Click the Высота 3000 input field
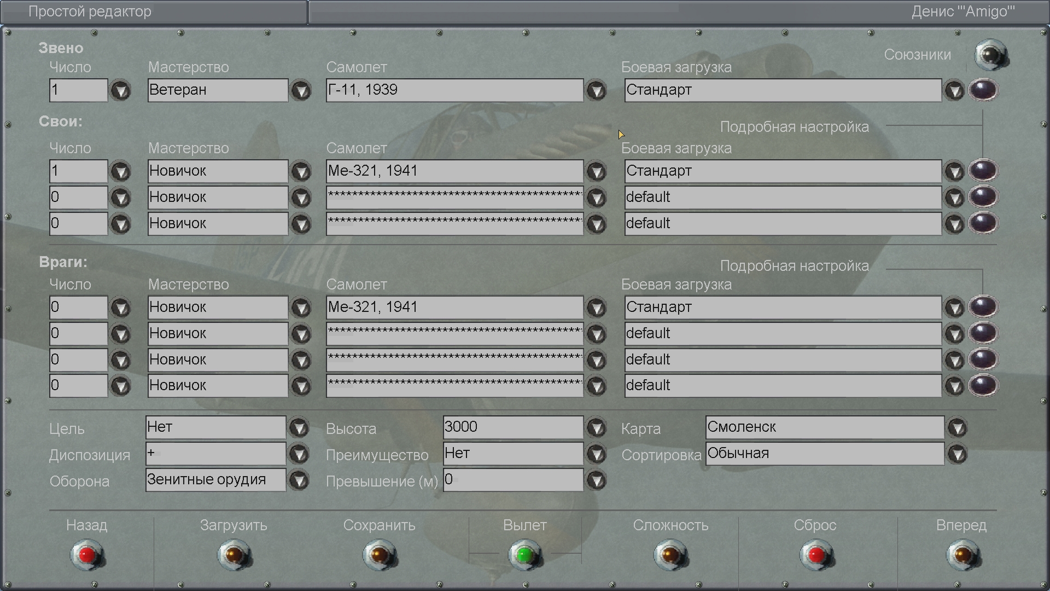Viewport: 1050px width, 591px height. tap(512, 427)
